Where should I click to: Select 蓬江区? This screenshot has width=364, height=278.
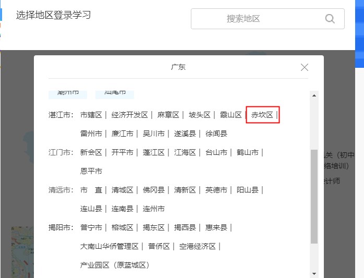point(154,153)
